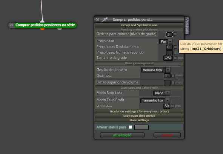Open the Variáveis side tab
This screenshot has width=223, height=154.
point(187,26)
